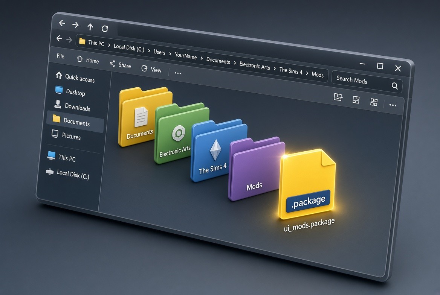Open the ribbon's three-dot overflow menu
Image resolution: width=440 pixels, height=295 pixels.
point(178,73)
